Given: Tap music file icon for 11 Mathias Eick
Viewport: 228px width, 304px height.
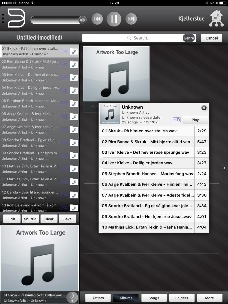Looking at the screenshot, I should click(x=74, y=182).
